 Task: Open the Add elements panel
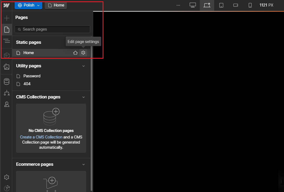tap(7, 18)
